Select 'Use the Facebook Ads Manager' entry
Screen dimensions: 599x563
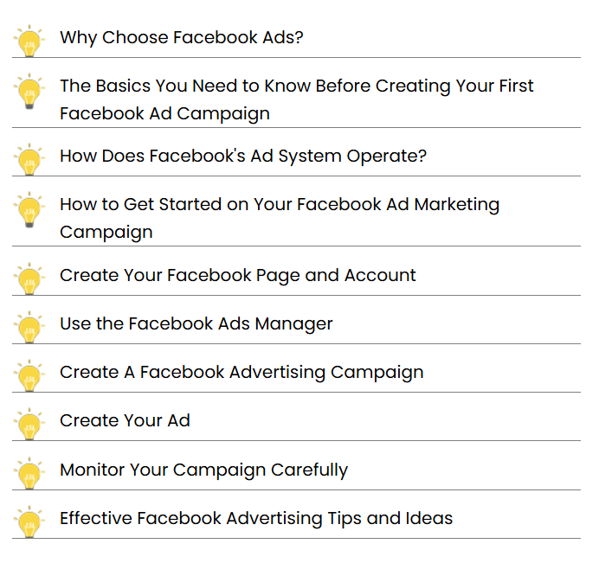(196, 324)
